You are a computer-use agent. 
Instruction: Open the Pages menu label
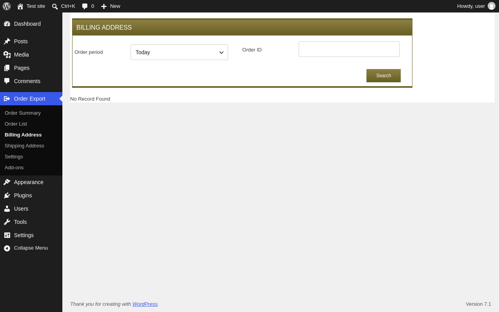[22, 68]
